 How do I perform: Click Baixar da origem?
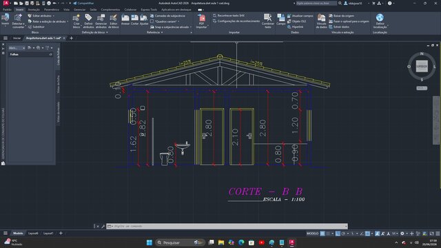(342, 16)
